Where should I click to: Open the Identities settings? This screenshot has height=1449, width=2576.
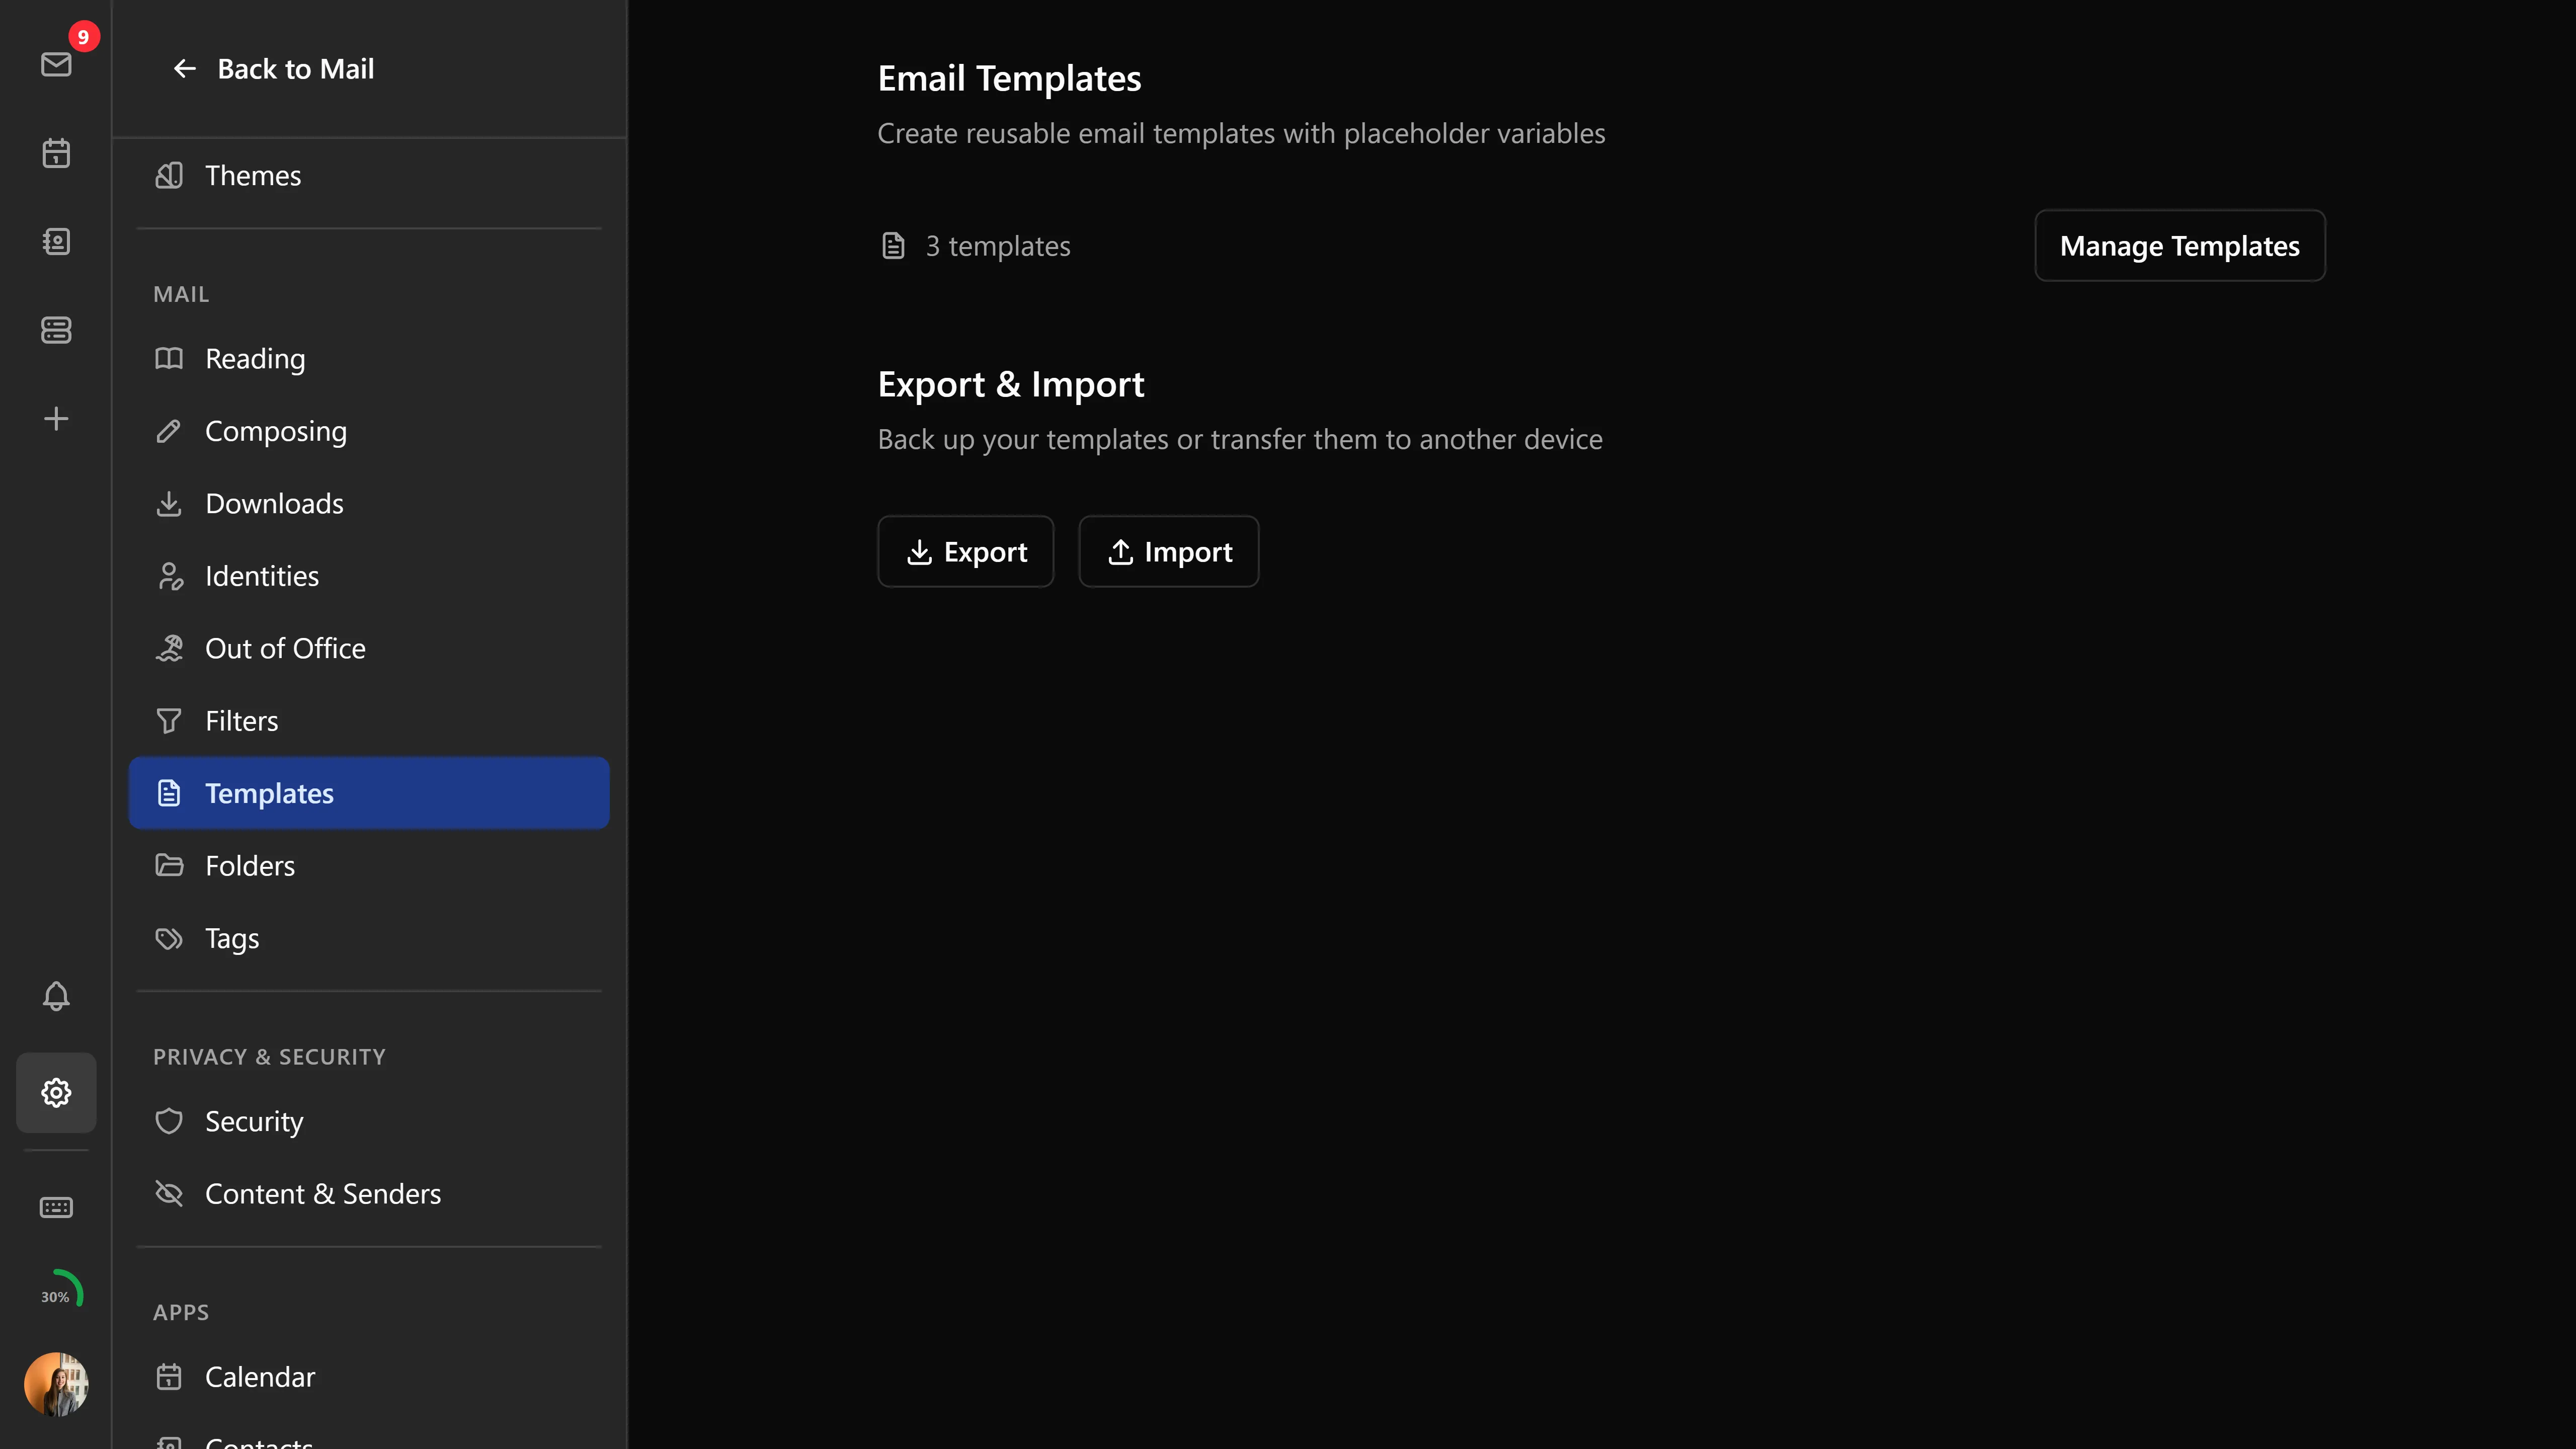pyautogui.click(x=369, y=576)
